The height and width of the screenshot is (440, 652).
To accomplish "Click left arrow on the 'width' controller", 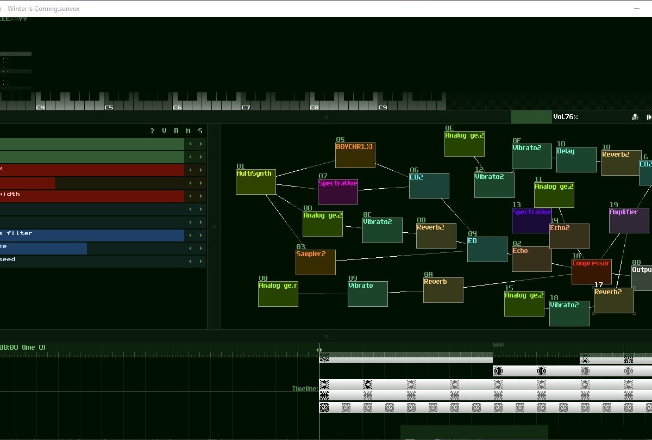I will [x=190, y=196].
